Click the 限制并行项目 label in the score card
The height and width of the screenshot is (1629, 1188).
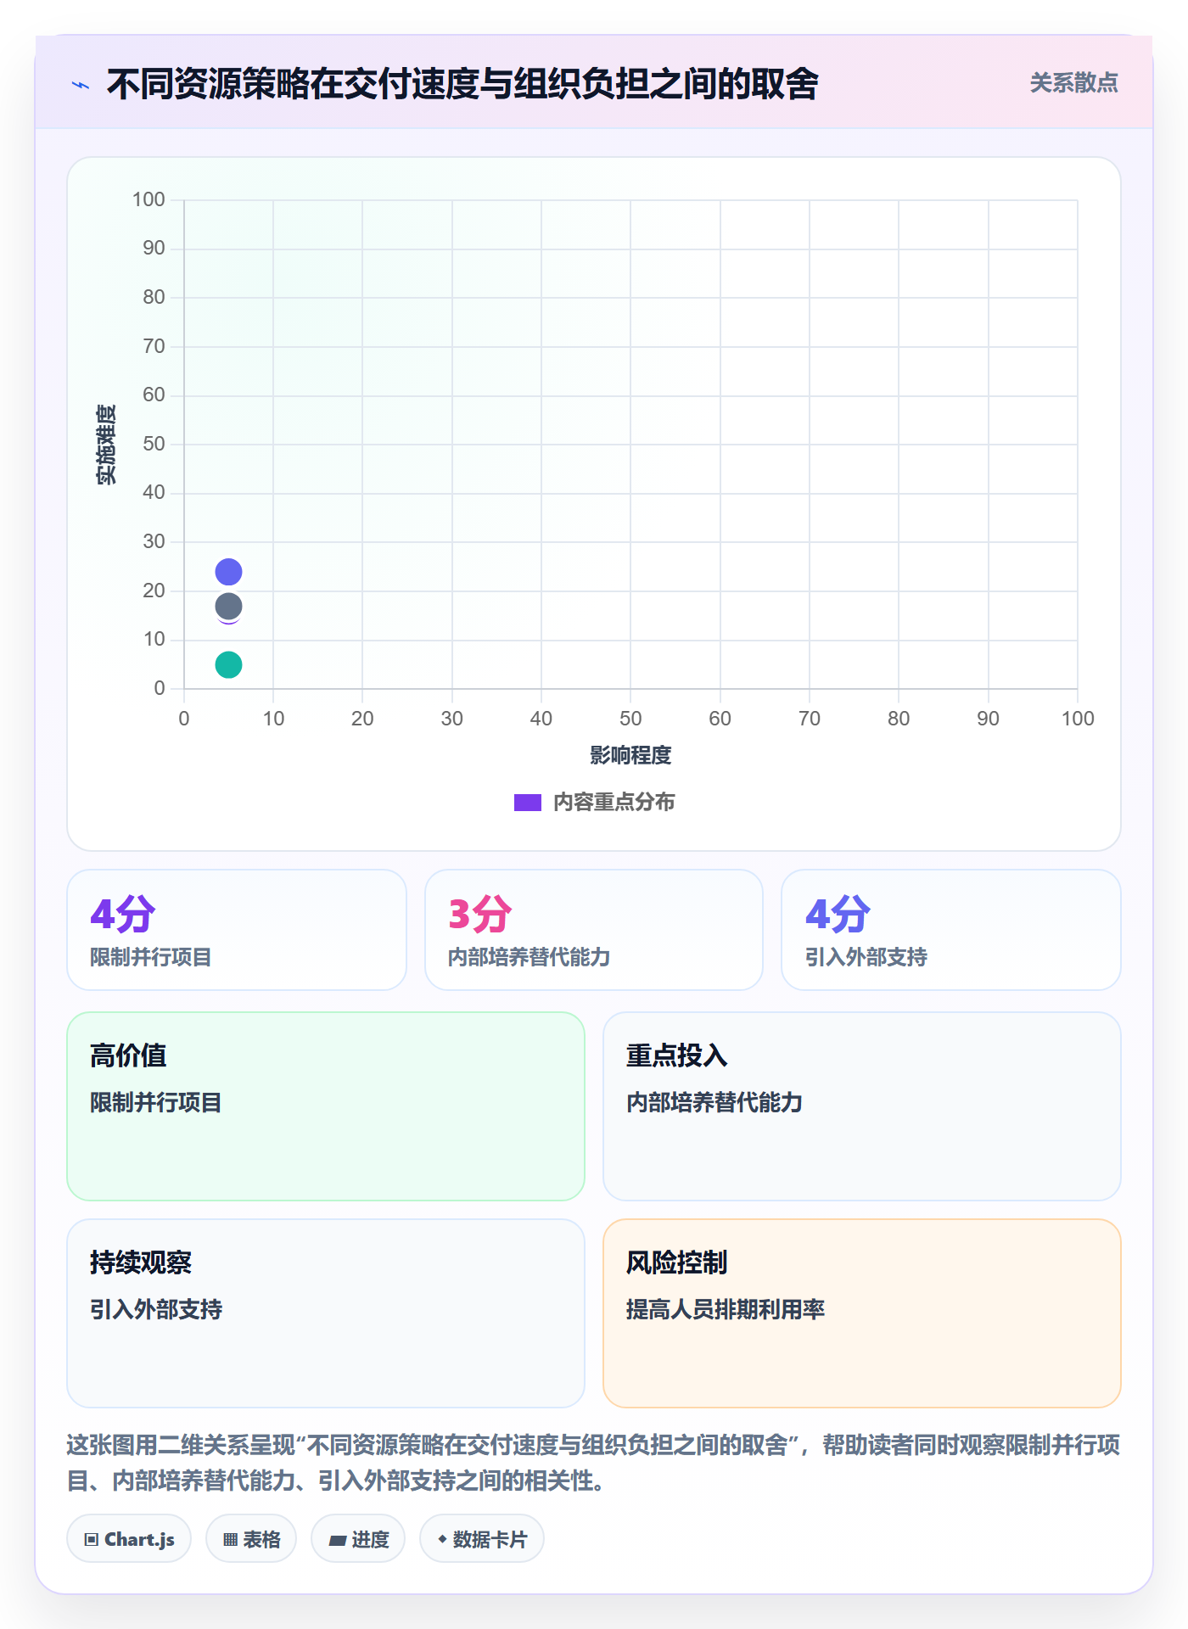(x=151, y=957)
